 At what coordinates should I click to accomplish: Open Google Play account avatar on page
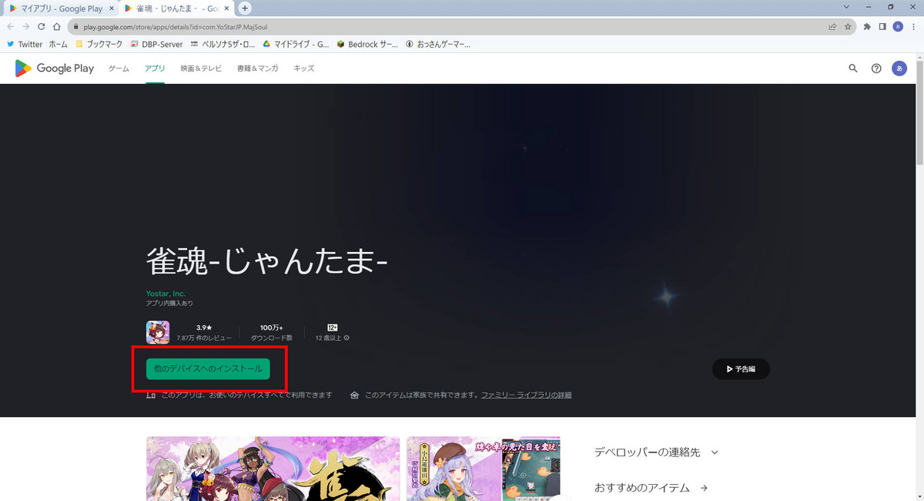[x=899, y=68]
